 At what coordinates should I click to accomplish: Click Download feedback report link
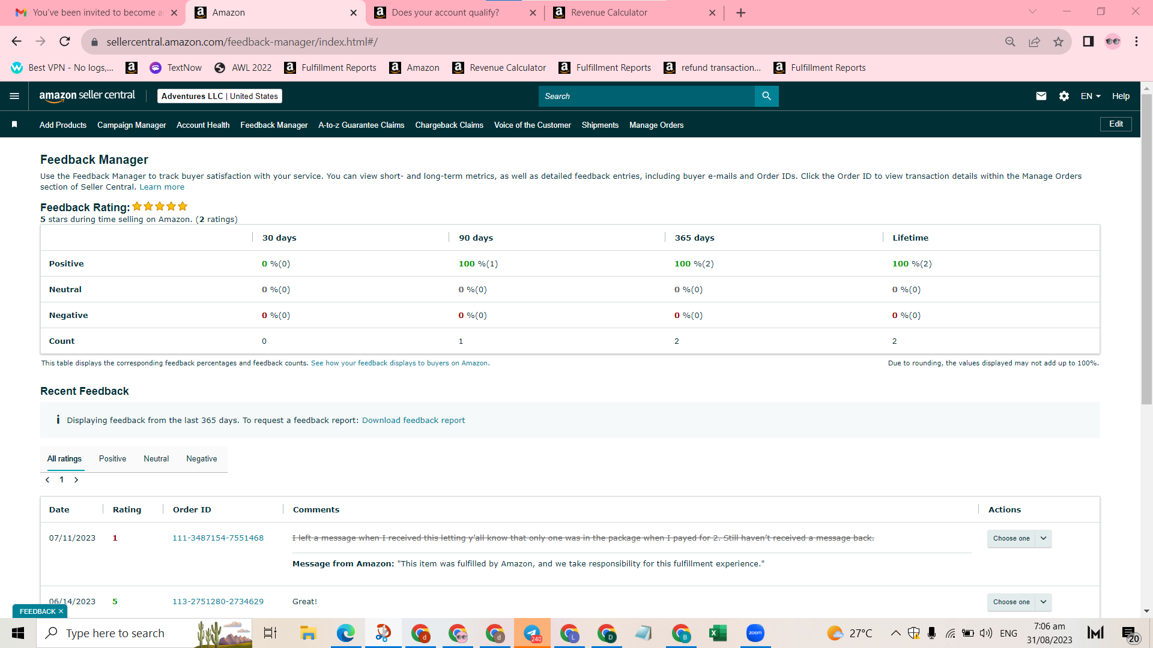[x=413, y=420]
